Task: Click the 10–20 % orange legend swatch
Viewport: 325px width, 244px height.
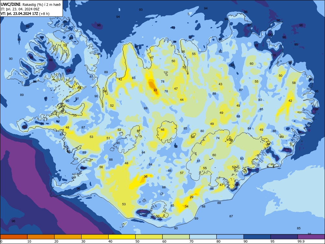Action: point(41,237)
